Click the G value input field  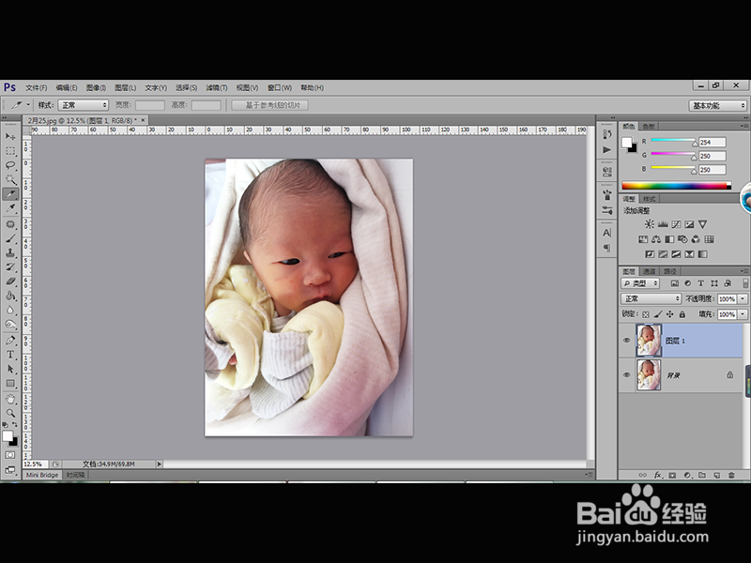click(x=713, y=156)
